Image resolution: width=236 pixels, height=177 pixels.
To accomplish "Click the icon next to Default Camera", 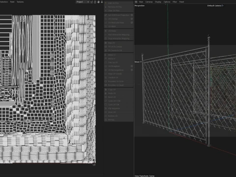I will pyautogui.click(x=222, y=5).
